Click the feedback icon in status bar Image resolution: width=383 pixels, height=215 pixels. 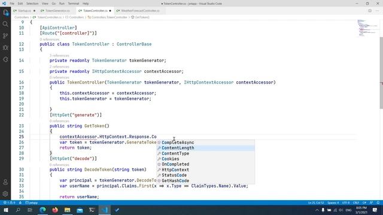click(x=371, y=202)
